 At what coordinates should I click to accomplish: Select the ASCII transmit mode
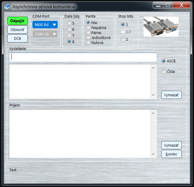(164, 61)
